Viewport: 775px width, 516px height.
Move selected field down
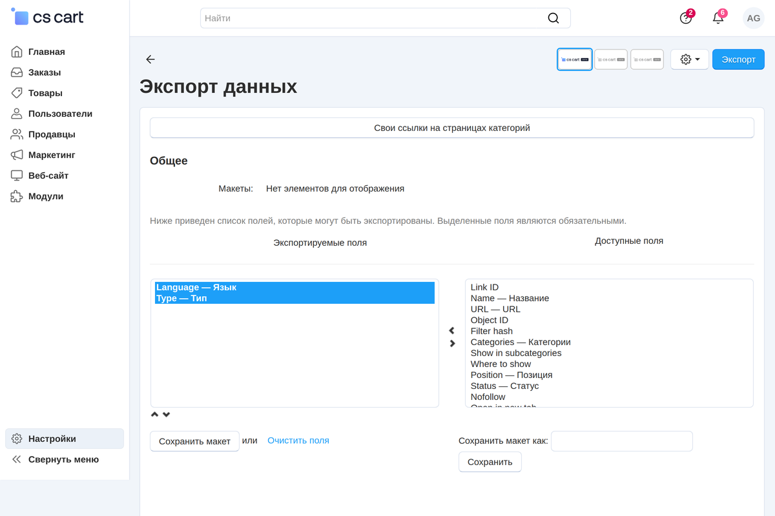(x=166, y=415)
